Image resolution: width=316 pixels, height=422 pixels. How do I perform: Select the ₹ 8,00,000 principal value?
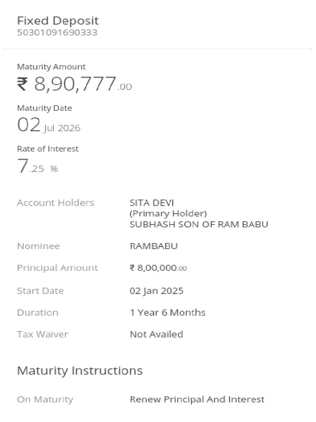(158, 268)
